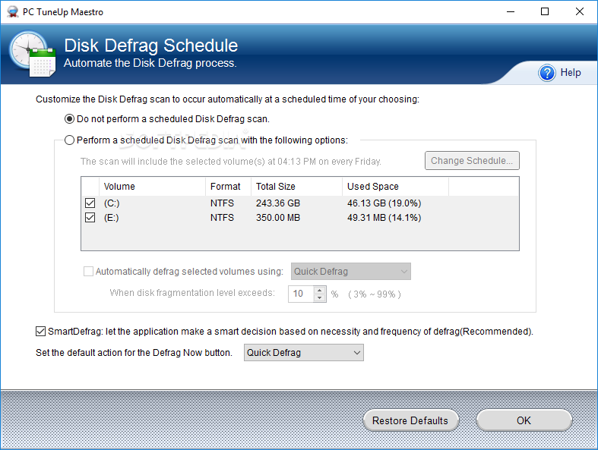The image size is (598, 450).
Task: Click the Format column header
Action: (x=228, y=187)
